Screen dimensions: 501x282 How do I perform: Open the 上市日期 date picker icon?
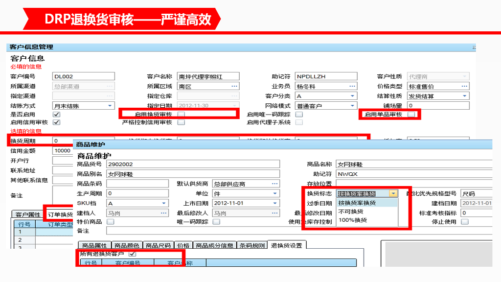pos(274,202)
